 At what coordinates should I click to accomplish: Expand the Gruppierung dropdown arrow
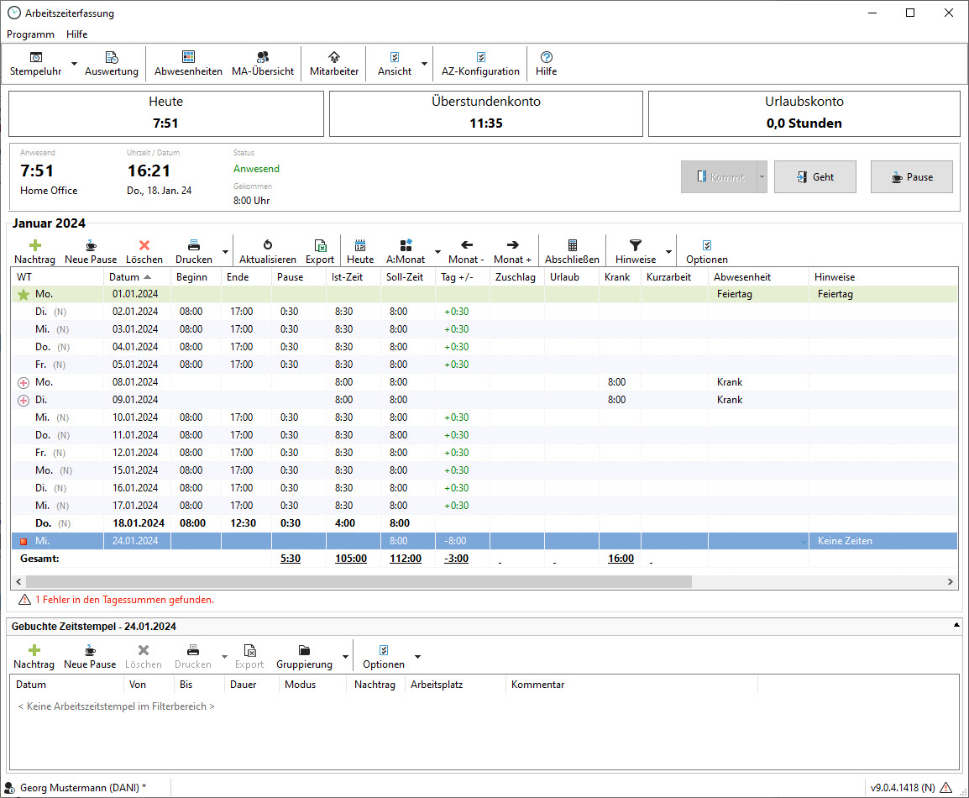coord(345,657)
